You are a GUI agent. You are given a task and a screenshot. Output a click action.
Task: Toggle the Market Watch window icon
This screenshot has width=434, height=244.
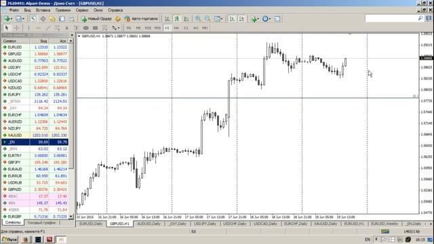(x=33, y=19)
